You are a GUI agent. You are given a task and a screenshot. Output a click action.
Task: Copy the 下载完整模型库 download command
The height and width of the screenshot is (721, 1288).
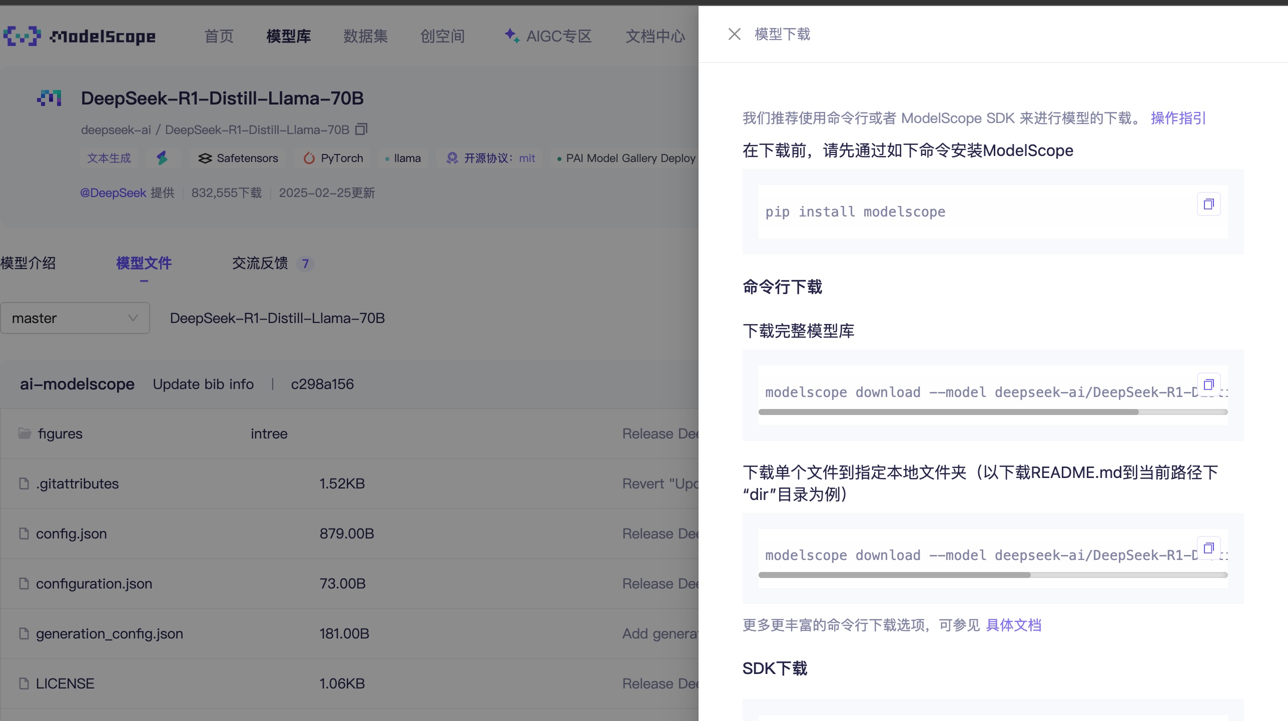point(1208,384)
